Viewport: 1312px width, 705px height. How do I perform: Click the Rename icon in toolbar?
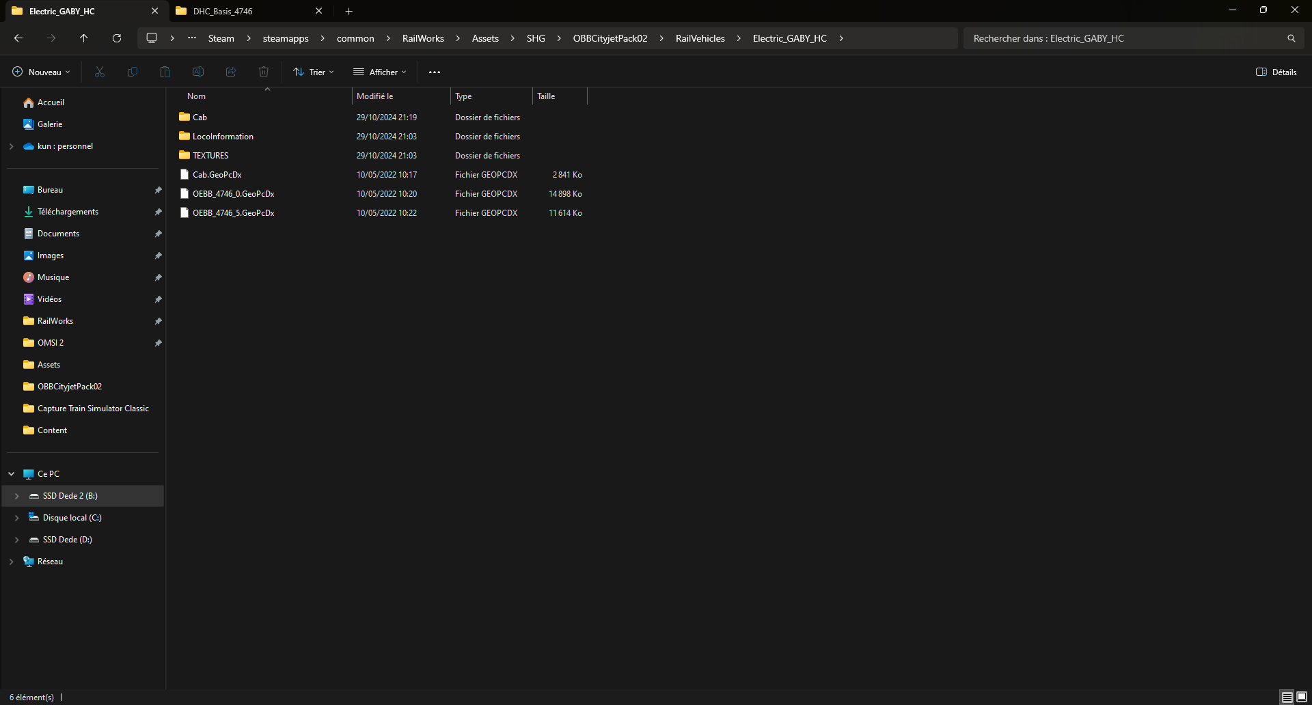(198, 72)
